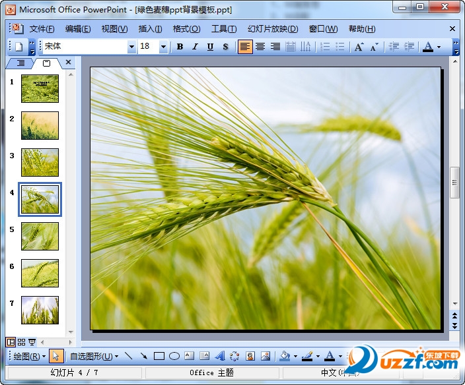The height and width of the screenshot is (385, 465).
Task: Select slide 1 thumbnail
Action: 40,88
